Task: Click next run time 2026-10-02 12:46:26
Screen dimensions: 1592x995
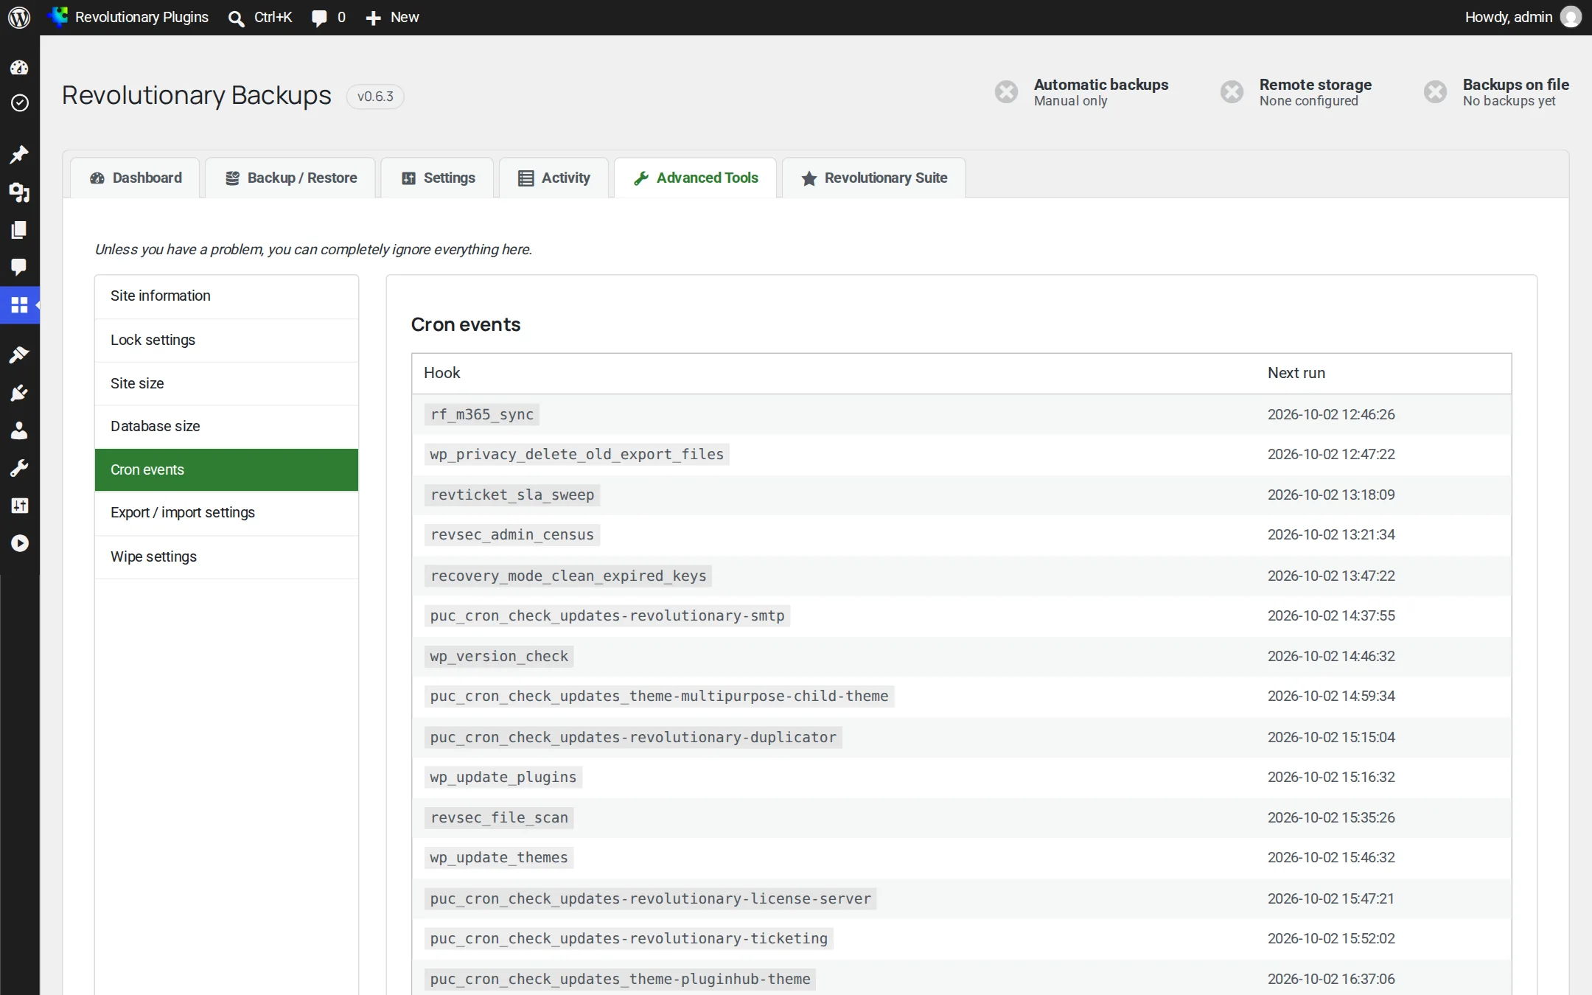Action: point(1331,414)
